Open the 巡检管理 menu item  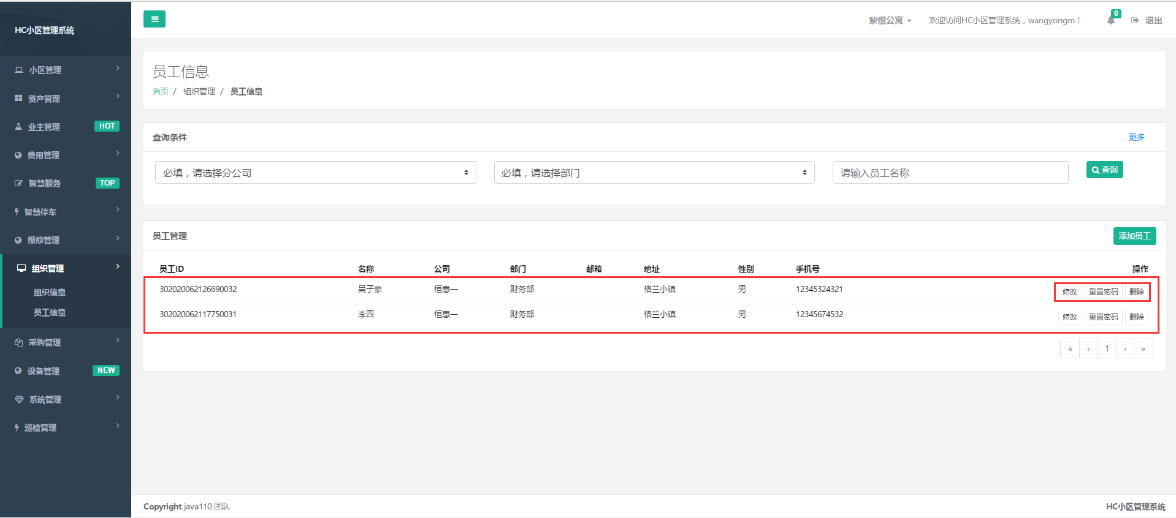(66, 427)
